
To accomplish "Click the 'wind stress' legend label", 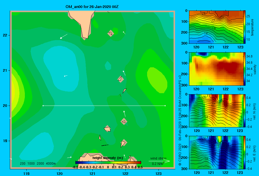I will [159, 158].
